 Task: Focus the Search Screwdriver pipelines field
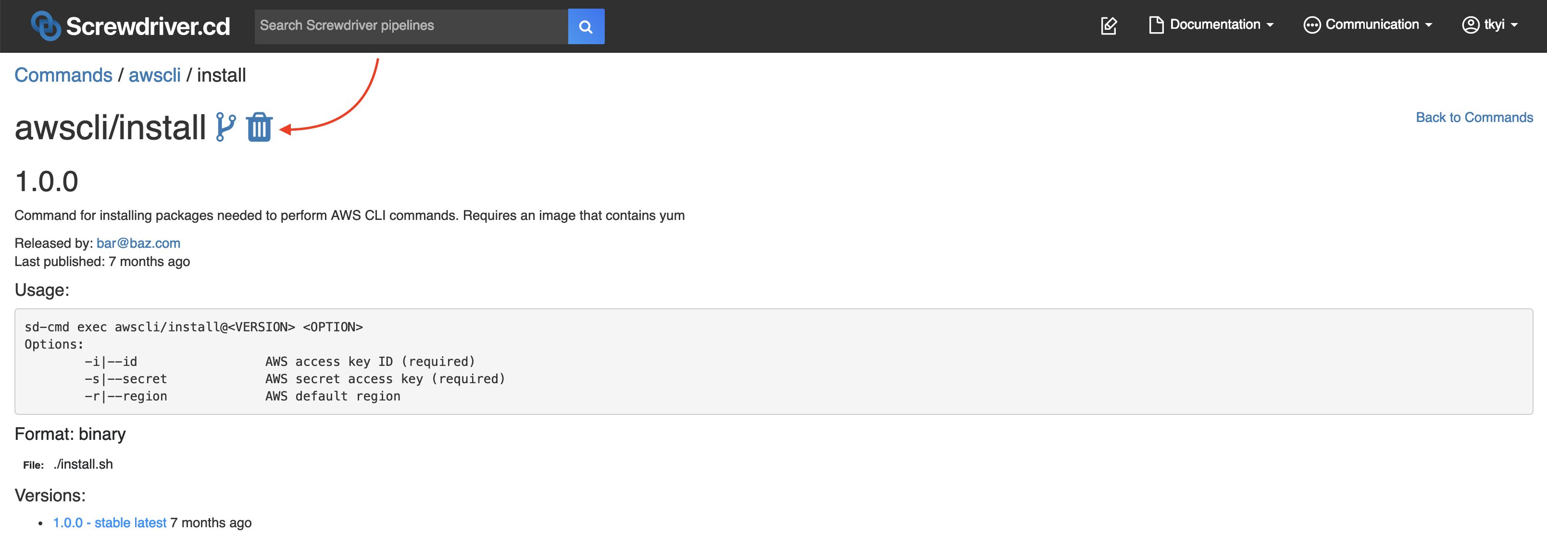[411, 26]
